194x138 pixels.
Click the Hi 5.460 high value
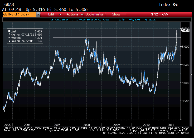pos(57,9)
